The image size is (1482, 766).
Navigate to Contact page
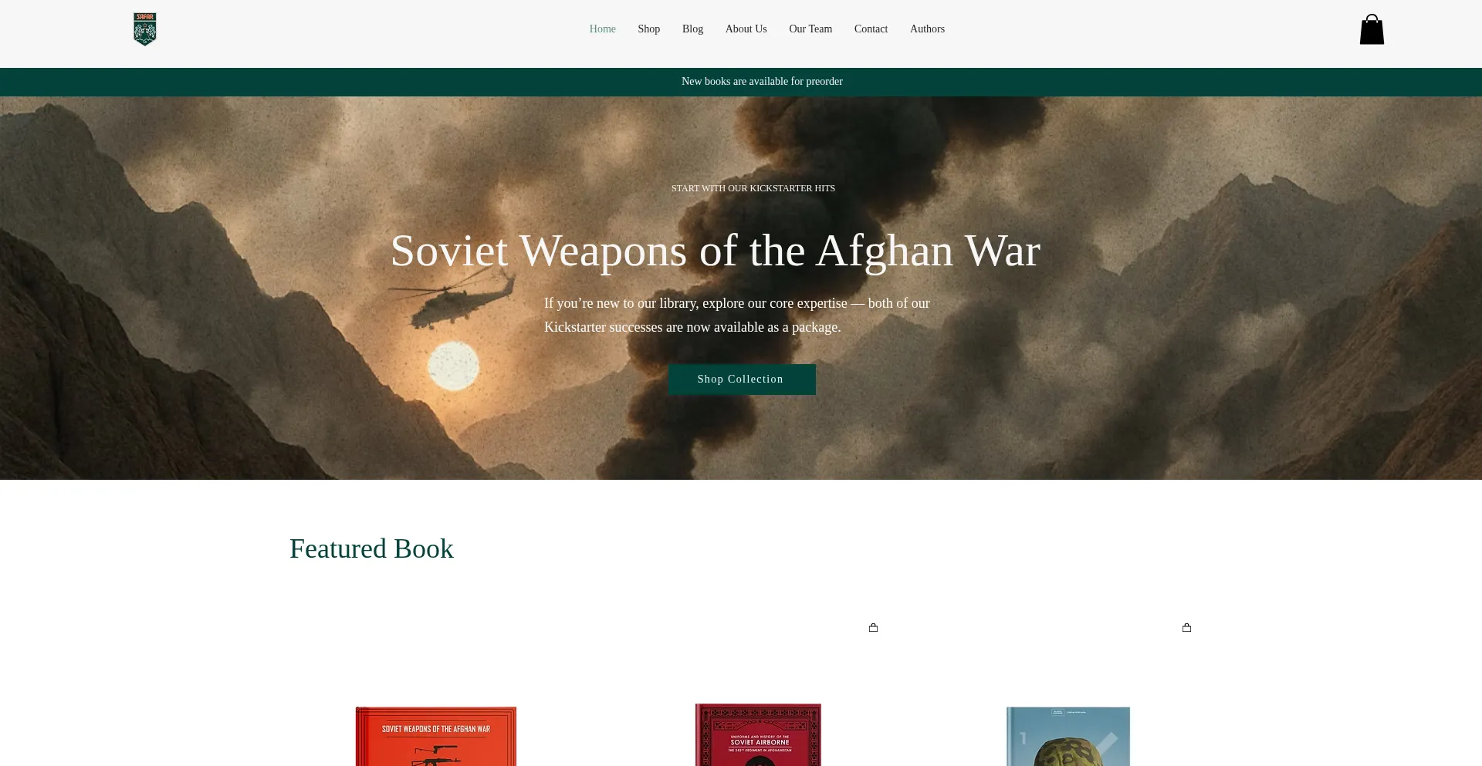pyautogui.click(x=871, y=29)
